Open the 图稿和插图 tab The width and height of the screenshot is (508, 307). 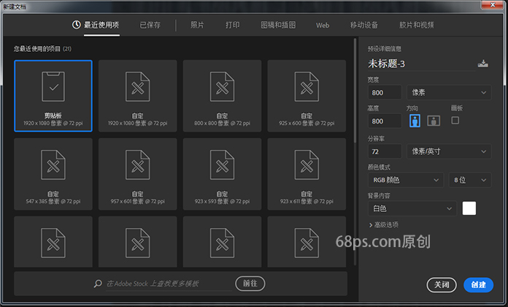(x=278, y=25)
